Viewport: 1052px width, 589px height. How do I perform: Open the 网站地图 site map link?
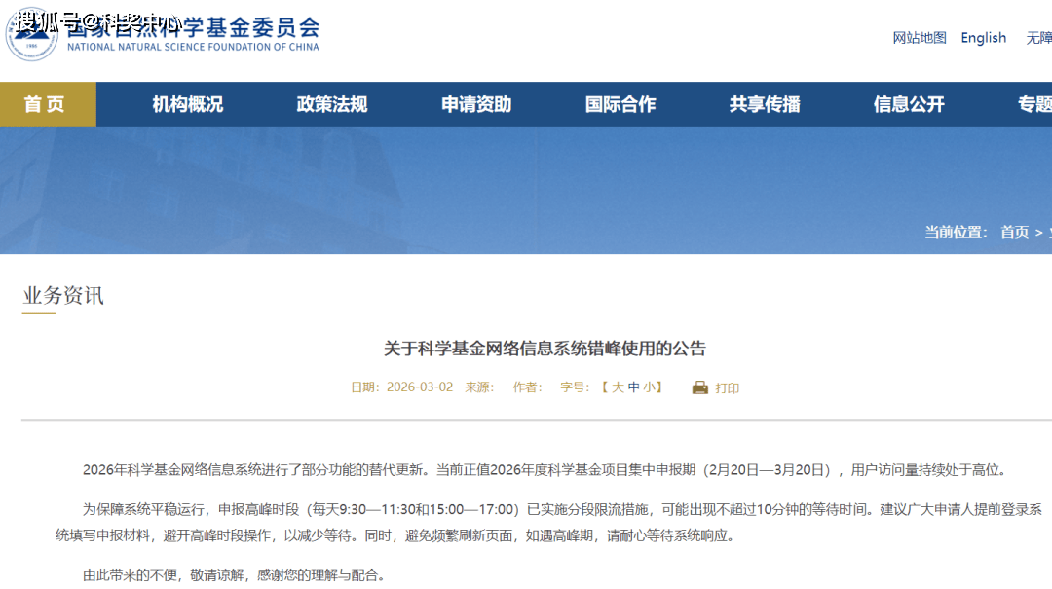[920, 38]
